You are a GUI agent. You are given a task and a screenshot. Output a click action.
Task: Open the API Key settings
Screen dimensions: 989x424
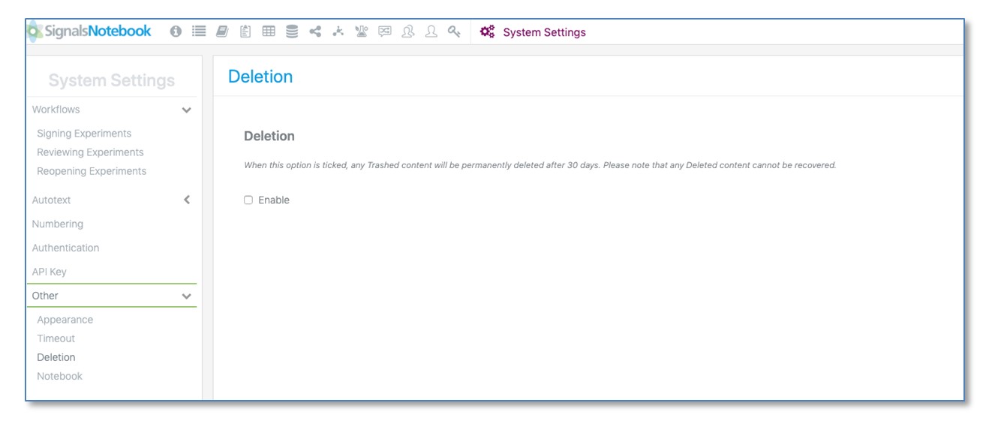point(50,272)
